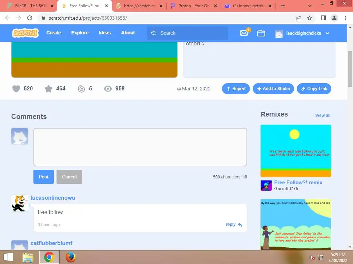Click the address bar URL

(x=88, y=18)
